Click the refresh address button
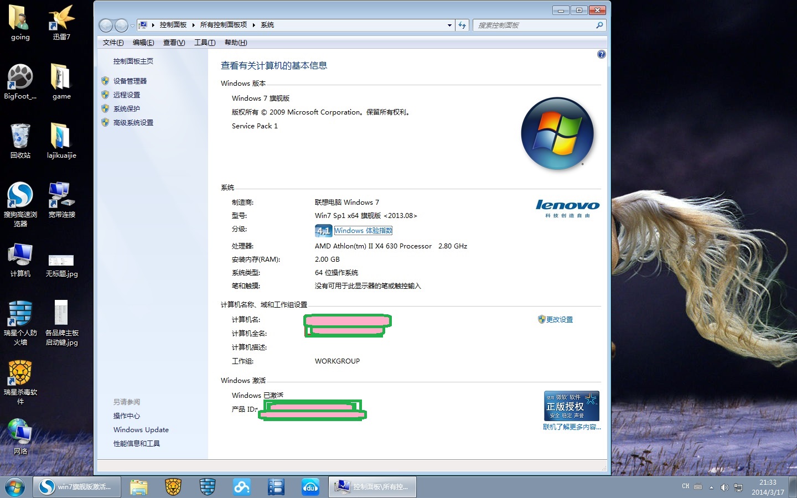This screenshot has height=498, width=797. coord(462,25)
